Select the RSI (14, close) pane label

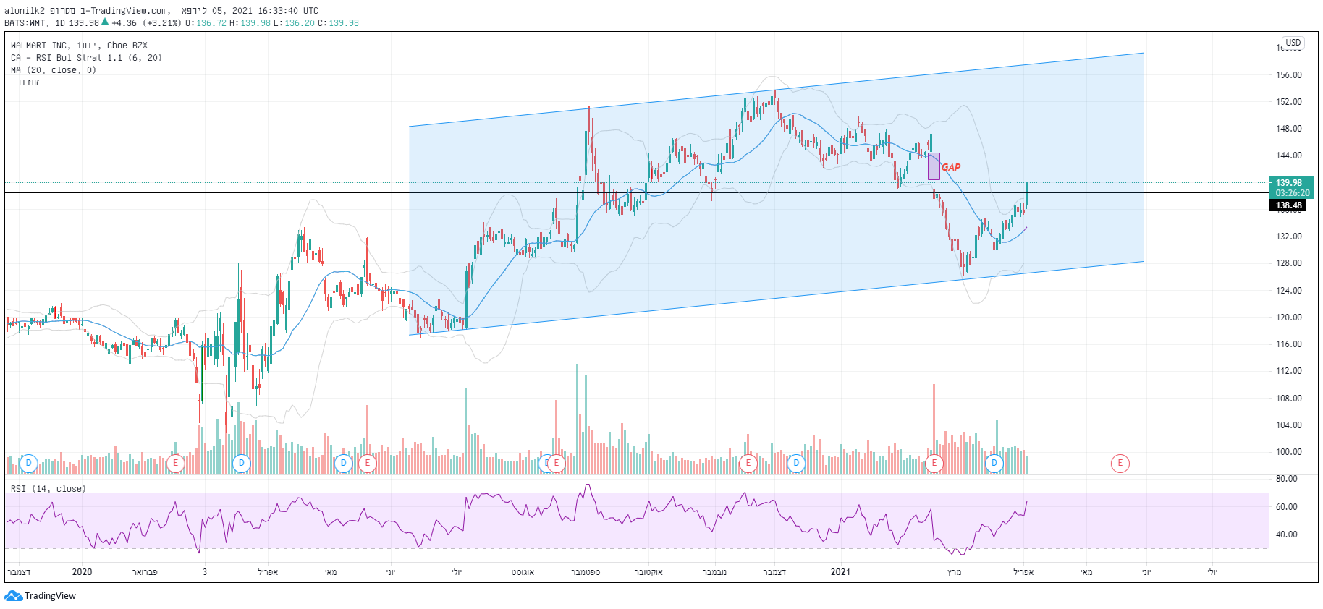pyautogui.click(x=48, y=489)
